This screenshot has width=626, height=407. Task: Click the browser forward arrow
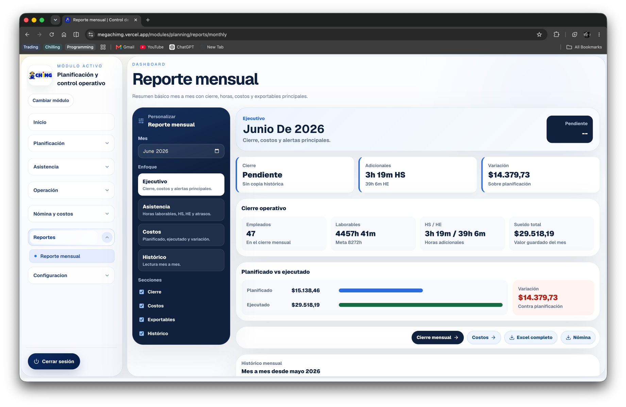[39, 34]
